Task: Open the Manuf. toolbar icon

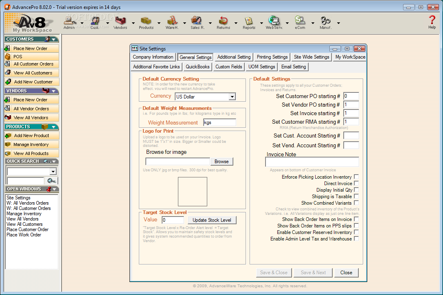Action: tap(325, 23)
